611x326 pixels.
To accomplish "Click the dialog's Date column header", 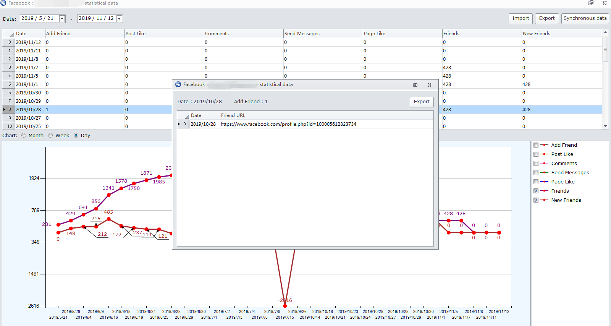I will coord(205,115).
